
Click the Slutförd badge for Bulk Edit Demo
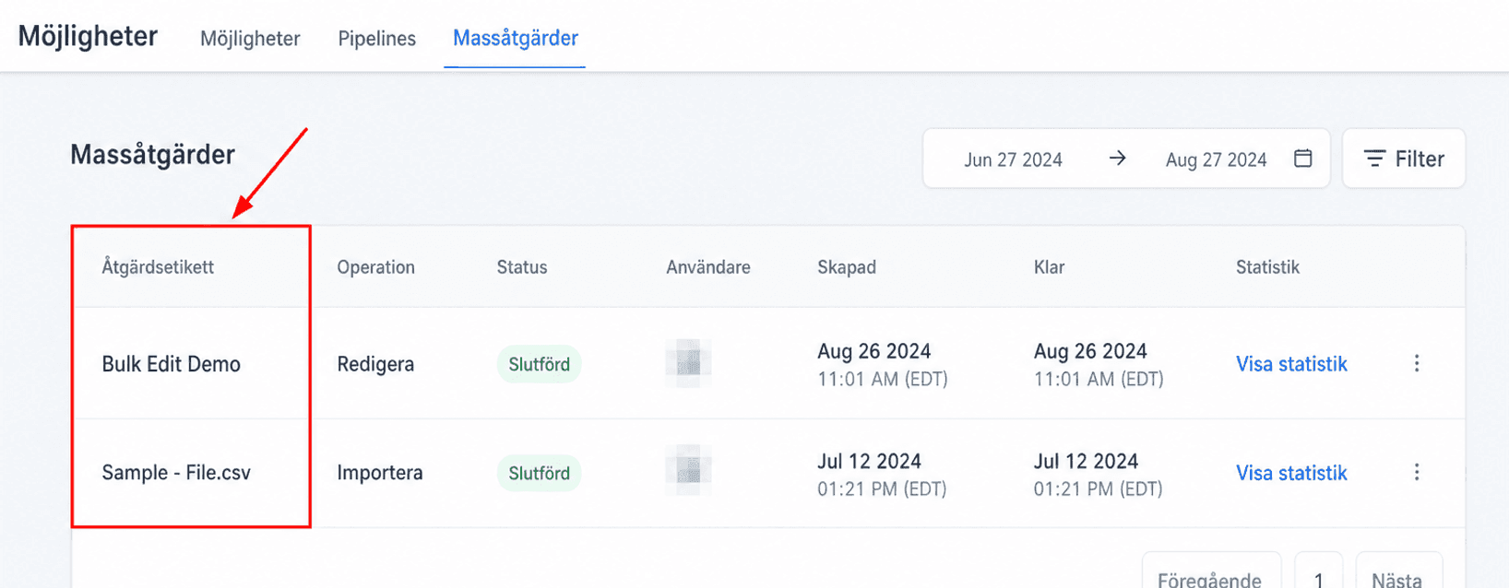pyautogui.click(x=539, y=364)
